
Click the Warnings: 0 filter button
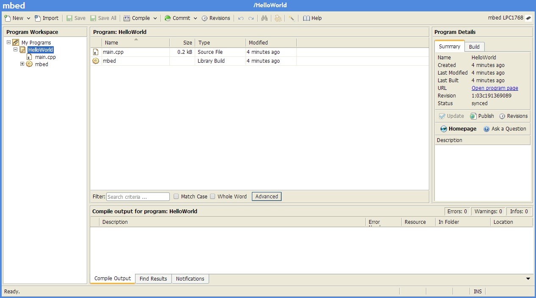[x=488, y=212]
